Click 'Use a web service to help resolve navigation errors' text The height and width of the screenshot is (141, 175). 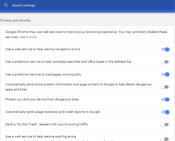(x=43, y=49)
